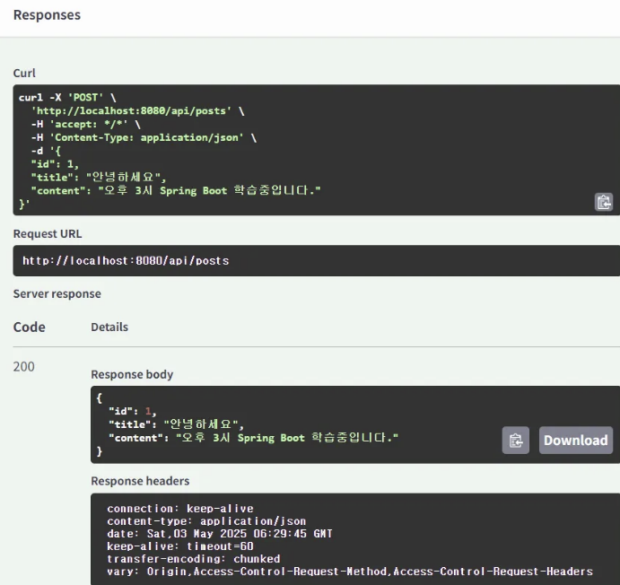
Task: Click the "id": 1 line in response body
Action: (133, 412)
